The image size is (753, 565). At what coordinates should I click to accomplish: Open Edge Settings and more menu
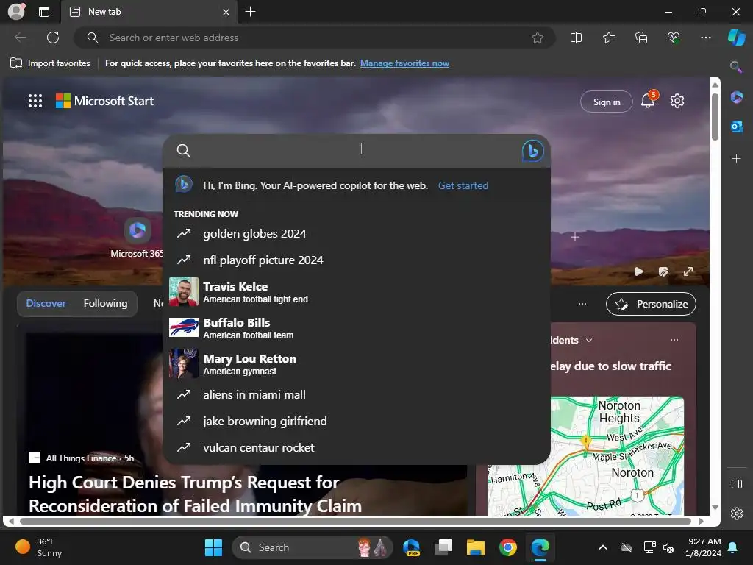click(x=705, y=38)
